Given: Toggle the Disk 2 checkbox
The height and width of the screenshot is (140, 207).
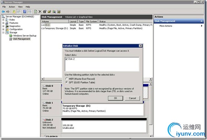Looking at the screenshot, I should point(67,59).
